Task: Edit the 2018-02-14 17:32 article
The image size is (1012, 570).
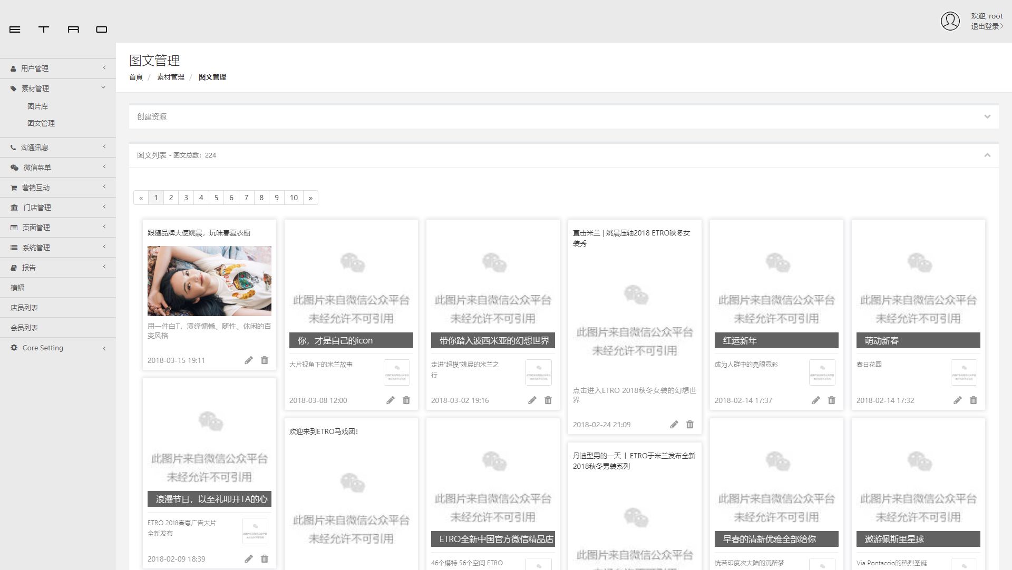Action: (958, 400)
